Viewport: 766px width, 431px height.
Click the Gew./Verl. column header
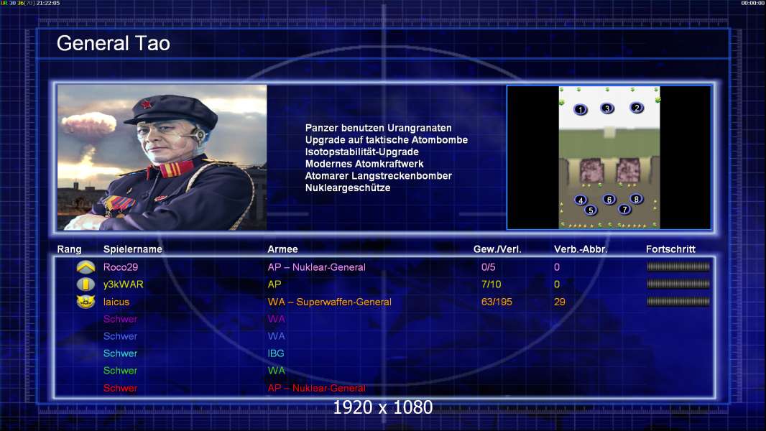coord(497,249)
